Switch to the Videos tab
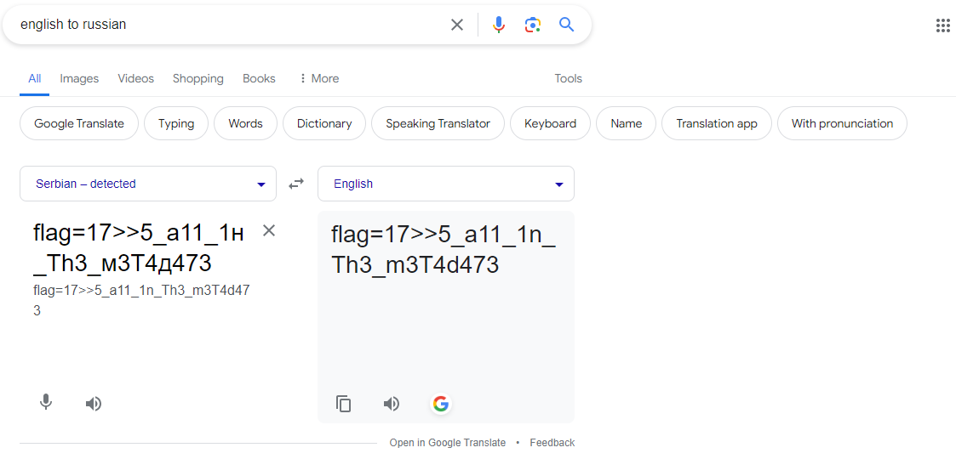This screenshot has width=956, height=476. tap(136, 78)
